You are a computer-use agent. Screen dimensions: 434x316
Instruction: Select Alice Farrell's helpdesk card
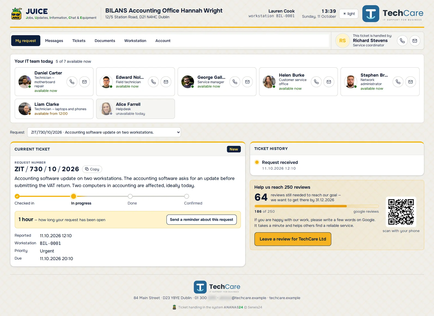[x=135, y=109]
